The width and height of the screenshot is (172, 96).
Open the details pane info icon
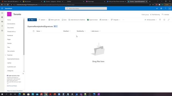164,20
